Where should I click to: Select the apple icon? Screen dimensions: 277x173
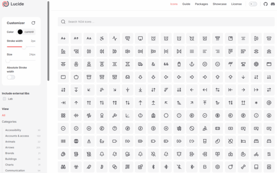pos(76,77)
